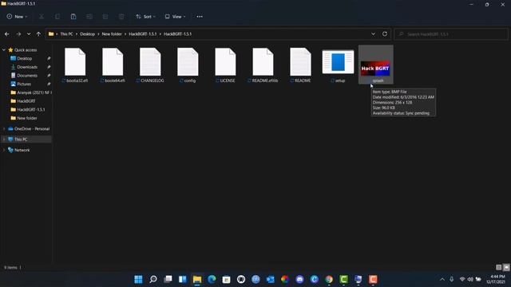Collapse the Quick access tree

[x=4, y=49]
